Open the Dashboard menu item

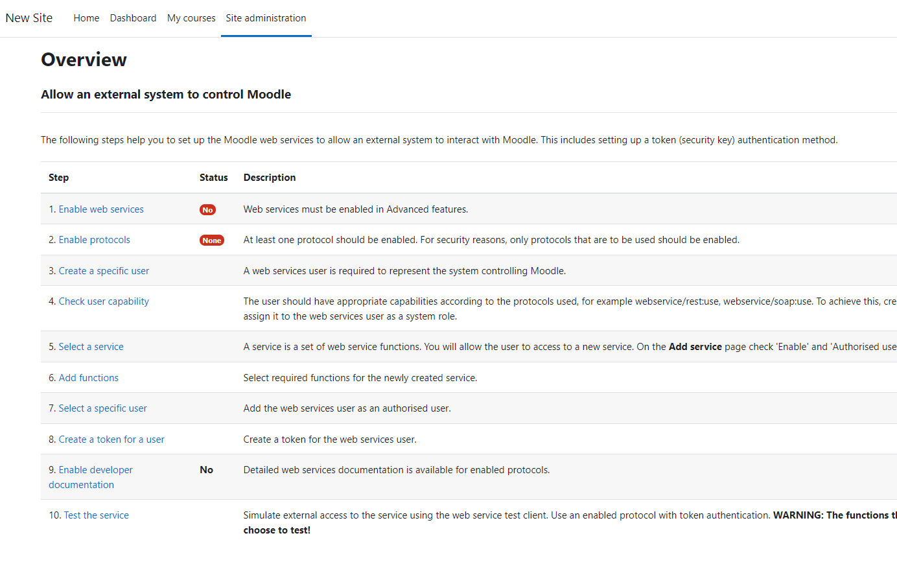coord(133,18)
